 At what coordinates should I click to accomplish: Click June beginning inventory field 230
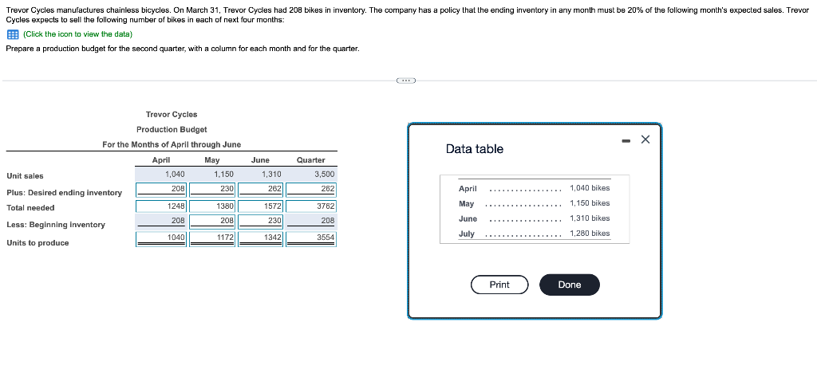tap(261, 221)
